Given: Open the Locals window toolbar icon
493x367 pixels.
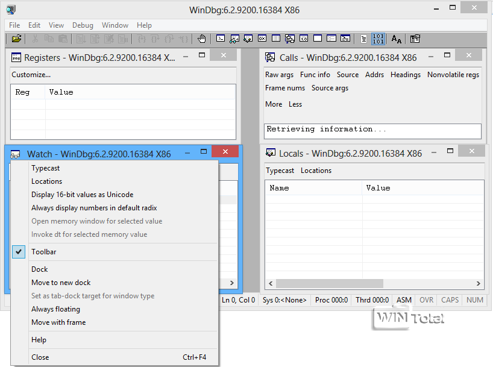Looking at the screenshot, I should point(248,39).
